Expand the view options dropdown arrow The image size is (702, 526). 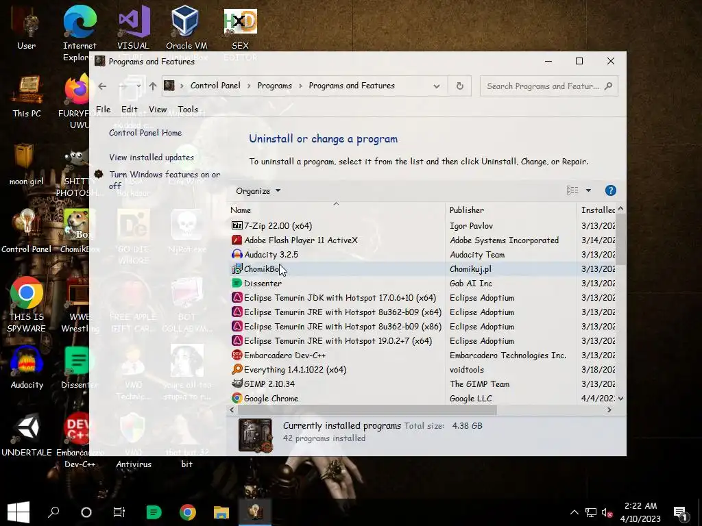(588, 190)
